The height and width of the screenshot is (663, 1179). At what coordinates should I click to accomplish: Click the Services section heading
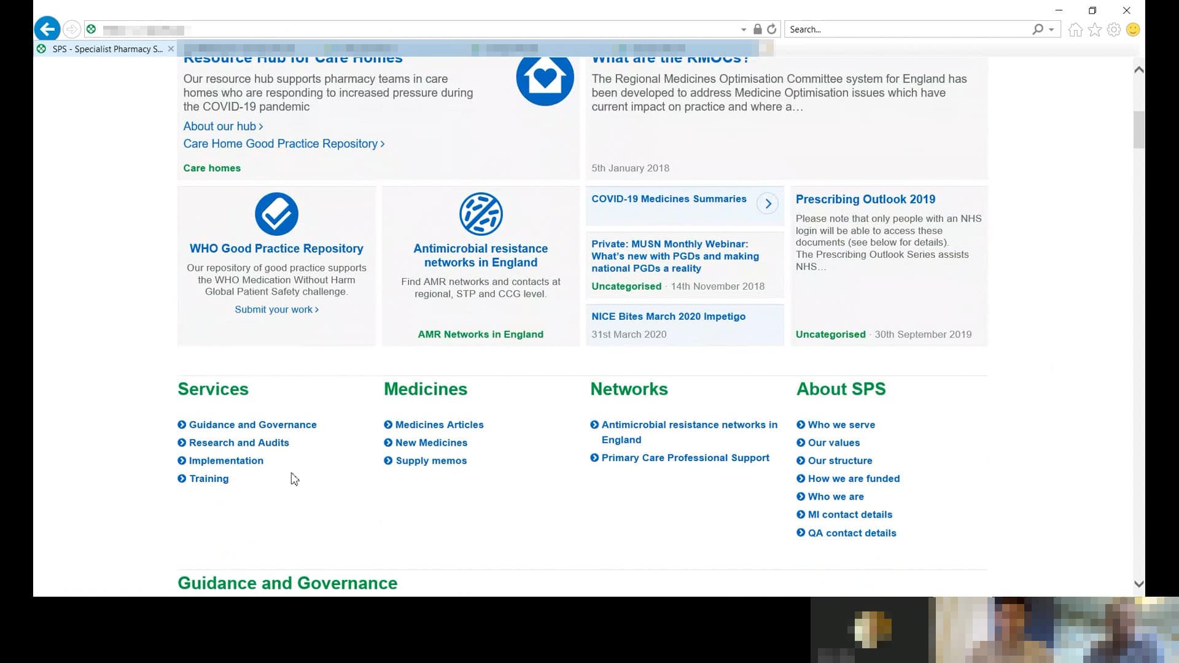213,389
